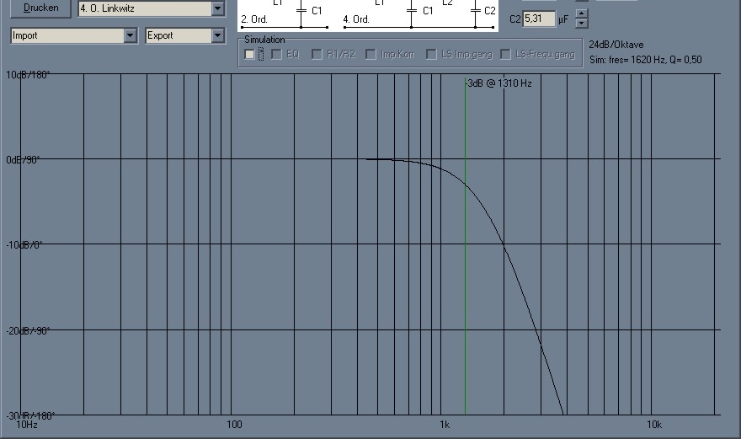Click the '-20dB/-90°' axis label

click(28, 330)
